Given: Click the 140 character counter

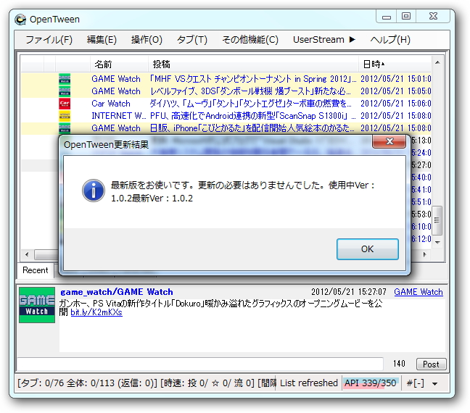Looking at the screenshot, I should 399,364.
